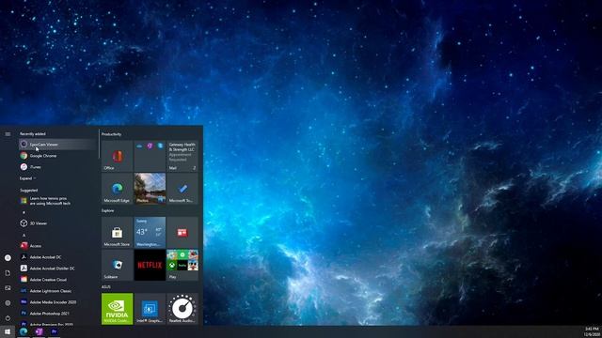Open Adobe Acrobat Distiller DC

pos(57,269)
